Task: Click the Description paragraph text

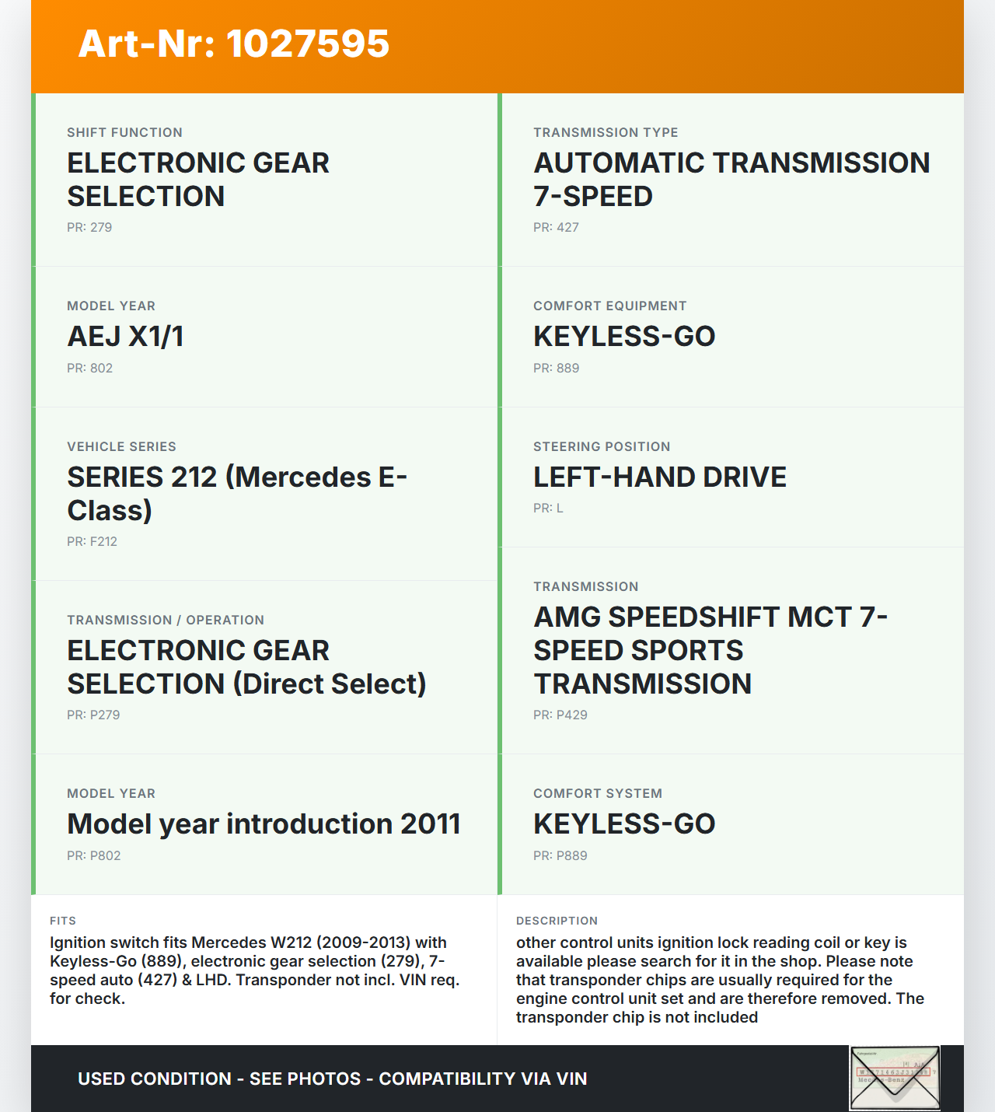Action: click(x=721, y=980)
